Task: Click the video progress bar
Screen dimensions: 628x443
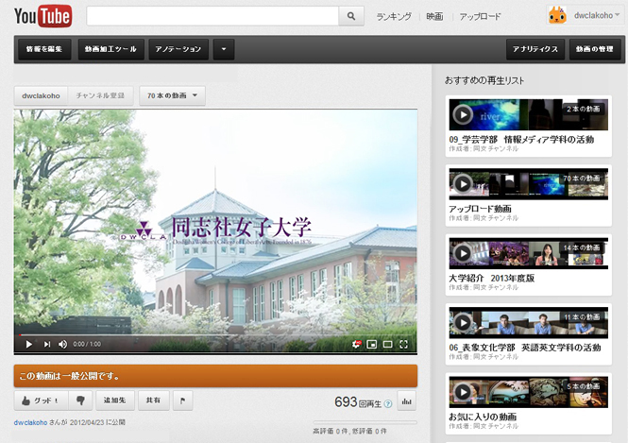Action: point(215,334)
